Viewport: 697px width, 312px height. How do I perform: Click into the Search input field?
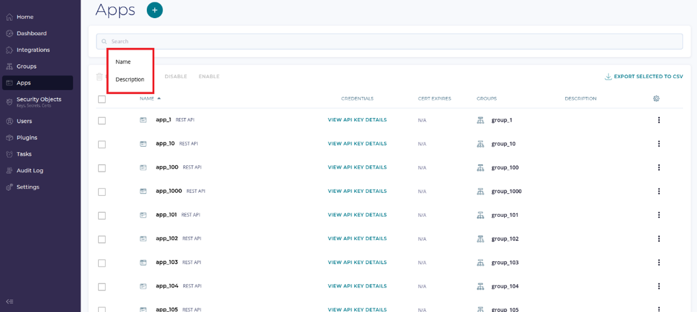click(x=388, y=41)
